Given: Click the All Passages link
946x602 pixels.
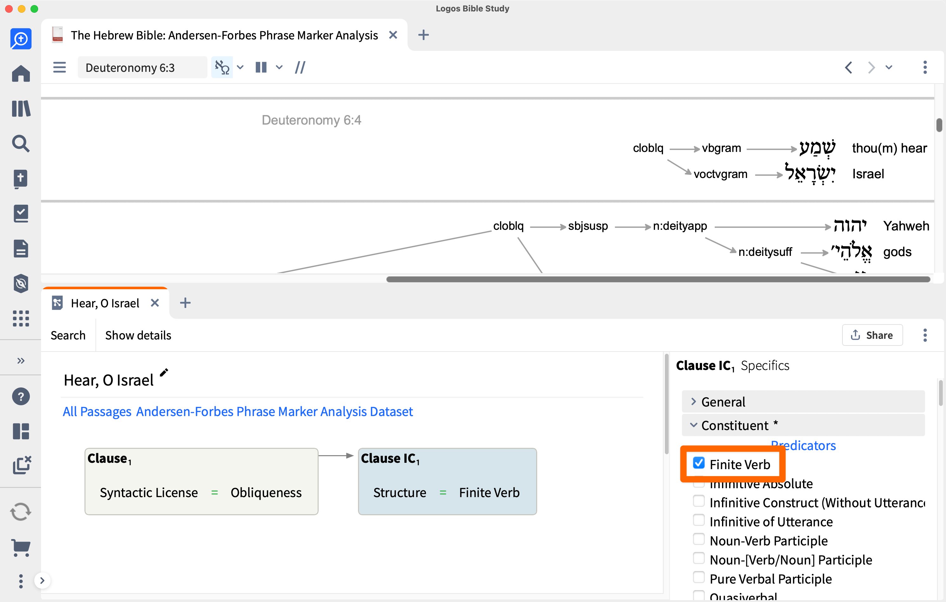Looking at the screenshot, I should pyautogui.click(x=97, y=411).
